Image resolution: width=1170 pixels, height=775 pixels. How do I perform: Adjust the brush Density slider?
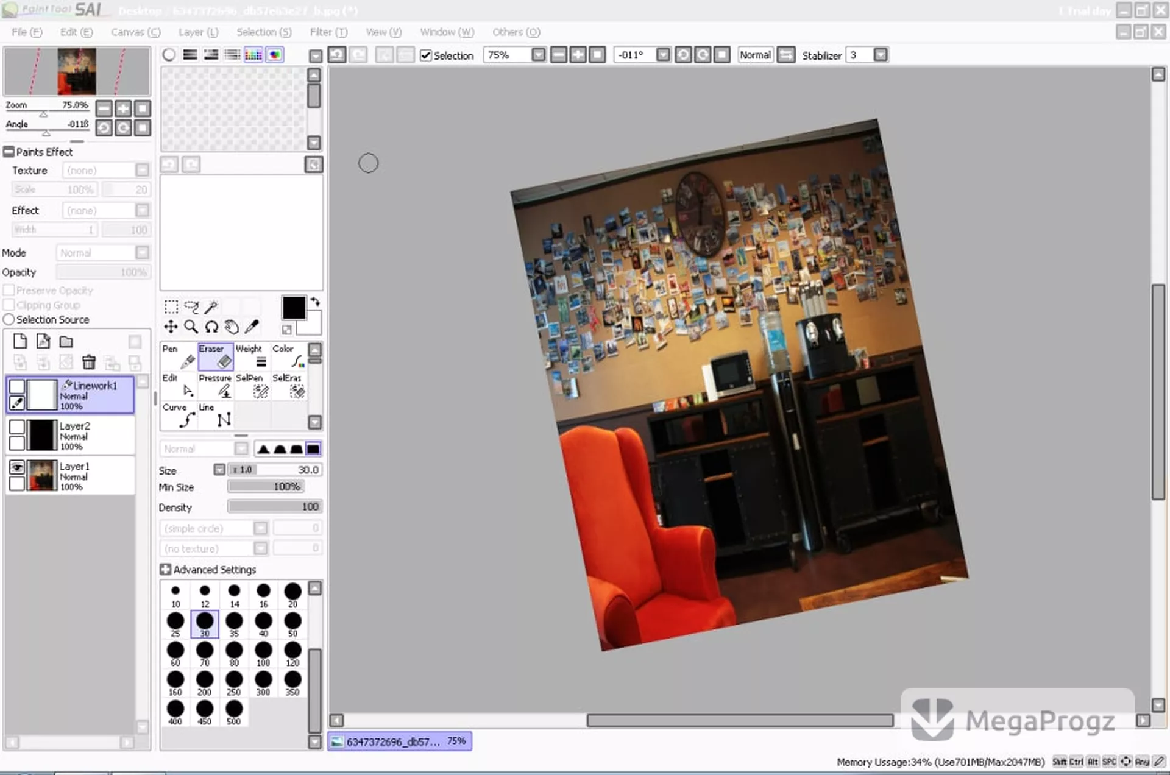point(274,507)
